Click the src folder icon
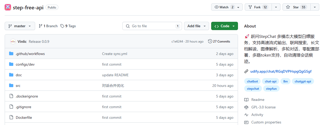 (x=11, y=86)
